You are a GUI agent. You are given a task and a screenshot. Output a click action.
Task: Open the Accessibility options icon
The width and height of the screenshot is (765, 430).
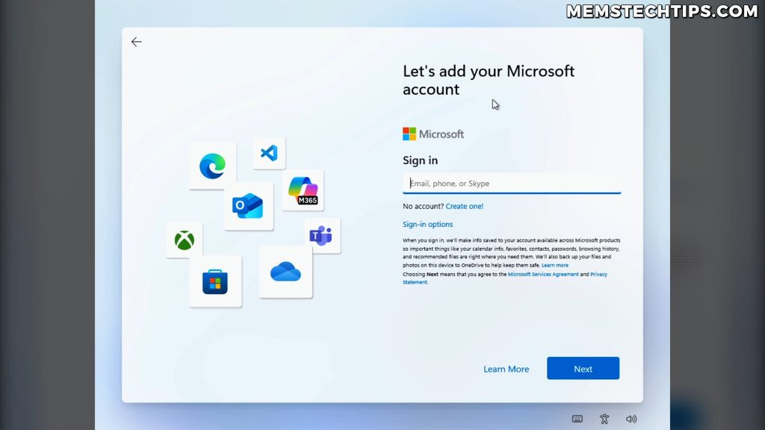point(604,420)
